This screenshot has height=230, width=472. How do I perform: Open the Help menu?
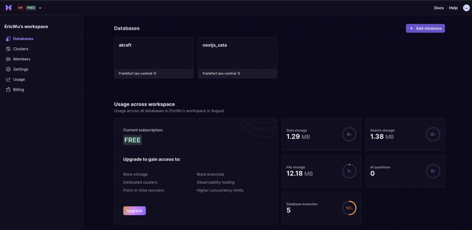coord(453,8)
